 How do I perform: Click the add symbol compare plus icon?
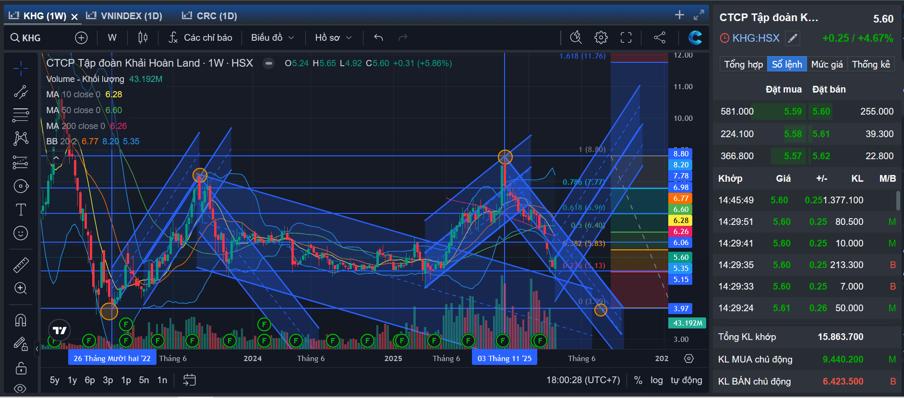[81, 37]
